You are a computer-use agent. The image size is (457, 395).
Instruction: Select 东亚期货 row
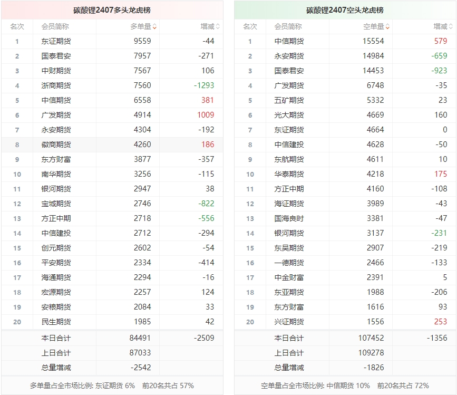[345, 292]
